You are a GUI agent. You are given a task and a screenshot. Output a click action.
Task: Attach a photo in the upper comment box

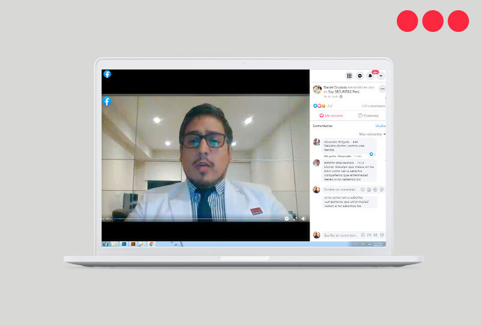click(x=369, y=190)
